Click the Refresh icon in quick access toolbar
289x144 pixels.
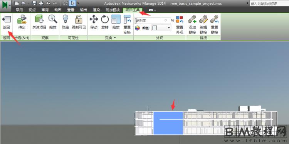point(65,3)
